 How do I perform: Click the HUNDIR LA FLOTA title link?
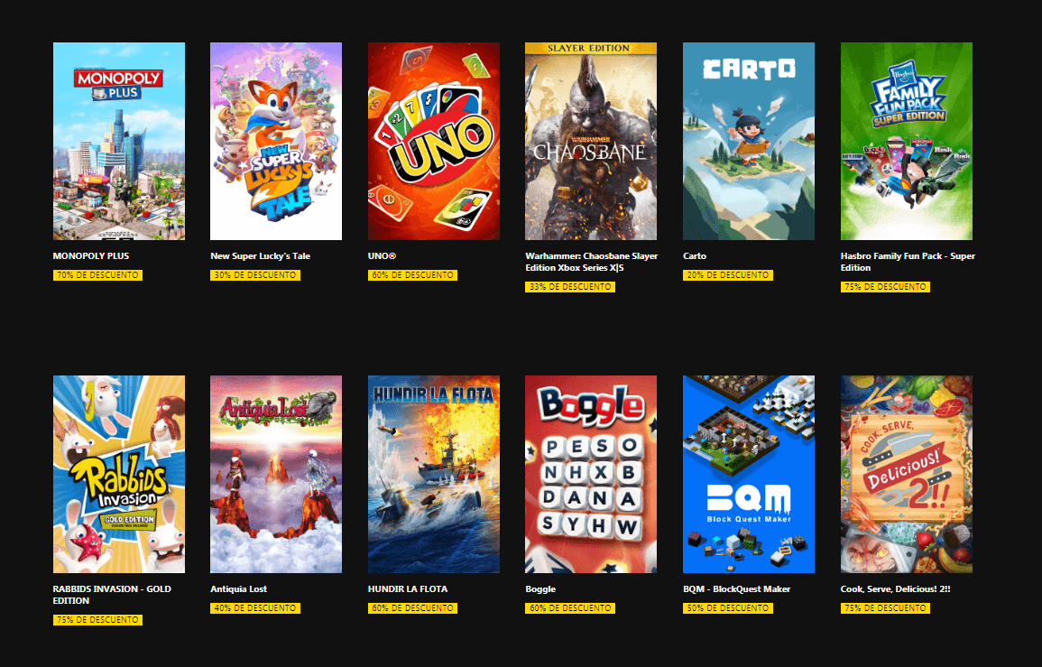(408, 589)
